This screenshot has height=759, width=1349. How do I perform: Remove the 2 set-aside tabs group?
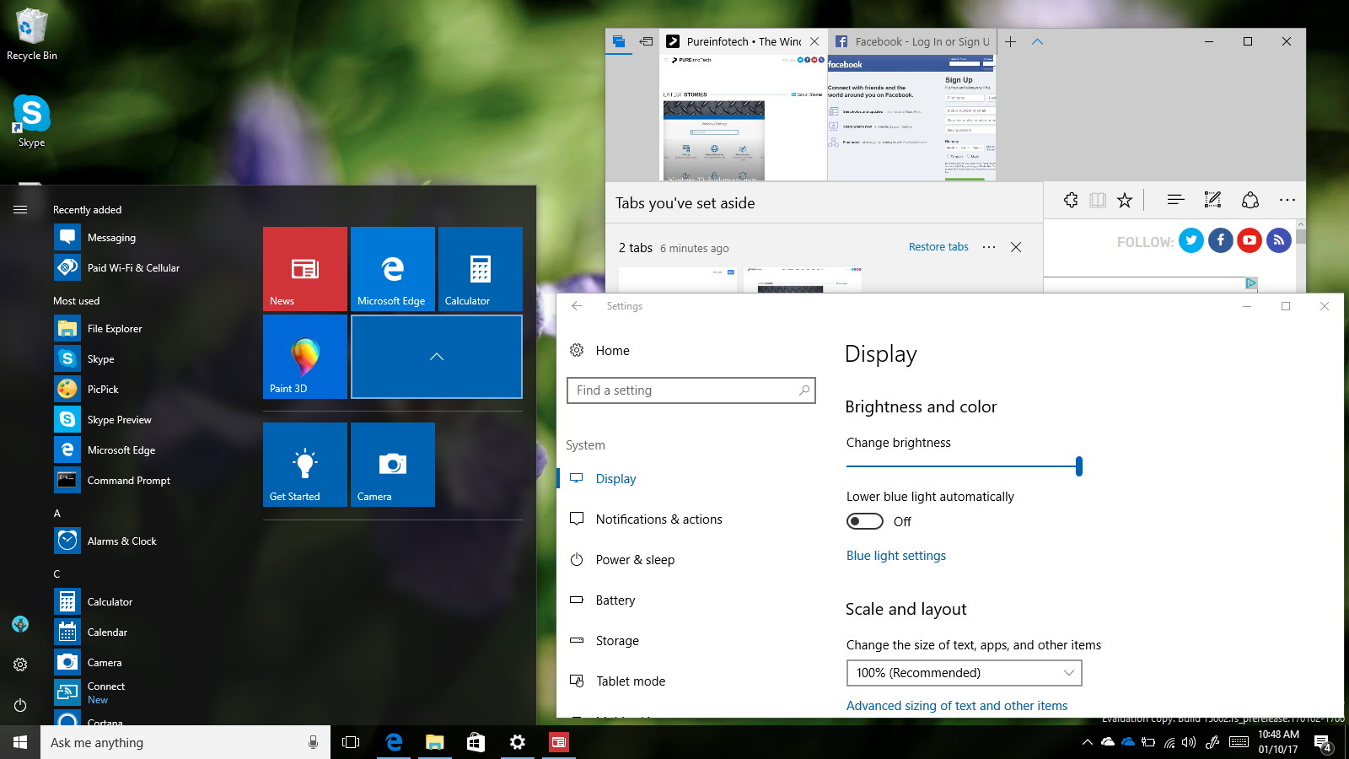[x=1016, y=247]
